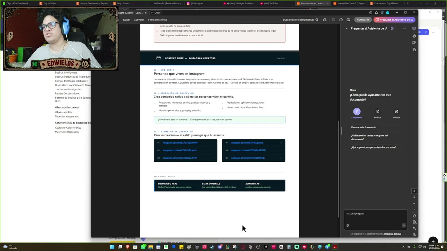This screenshot has width=447, height=251.
Task: Open the weather widget in the taskbar
Action: (x=9, y=247)
